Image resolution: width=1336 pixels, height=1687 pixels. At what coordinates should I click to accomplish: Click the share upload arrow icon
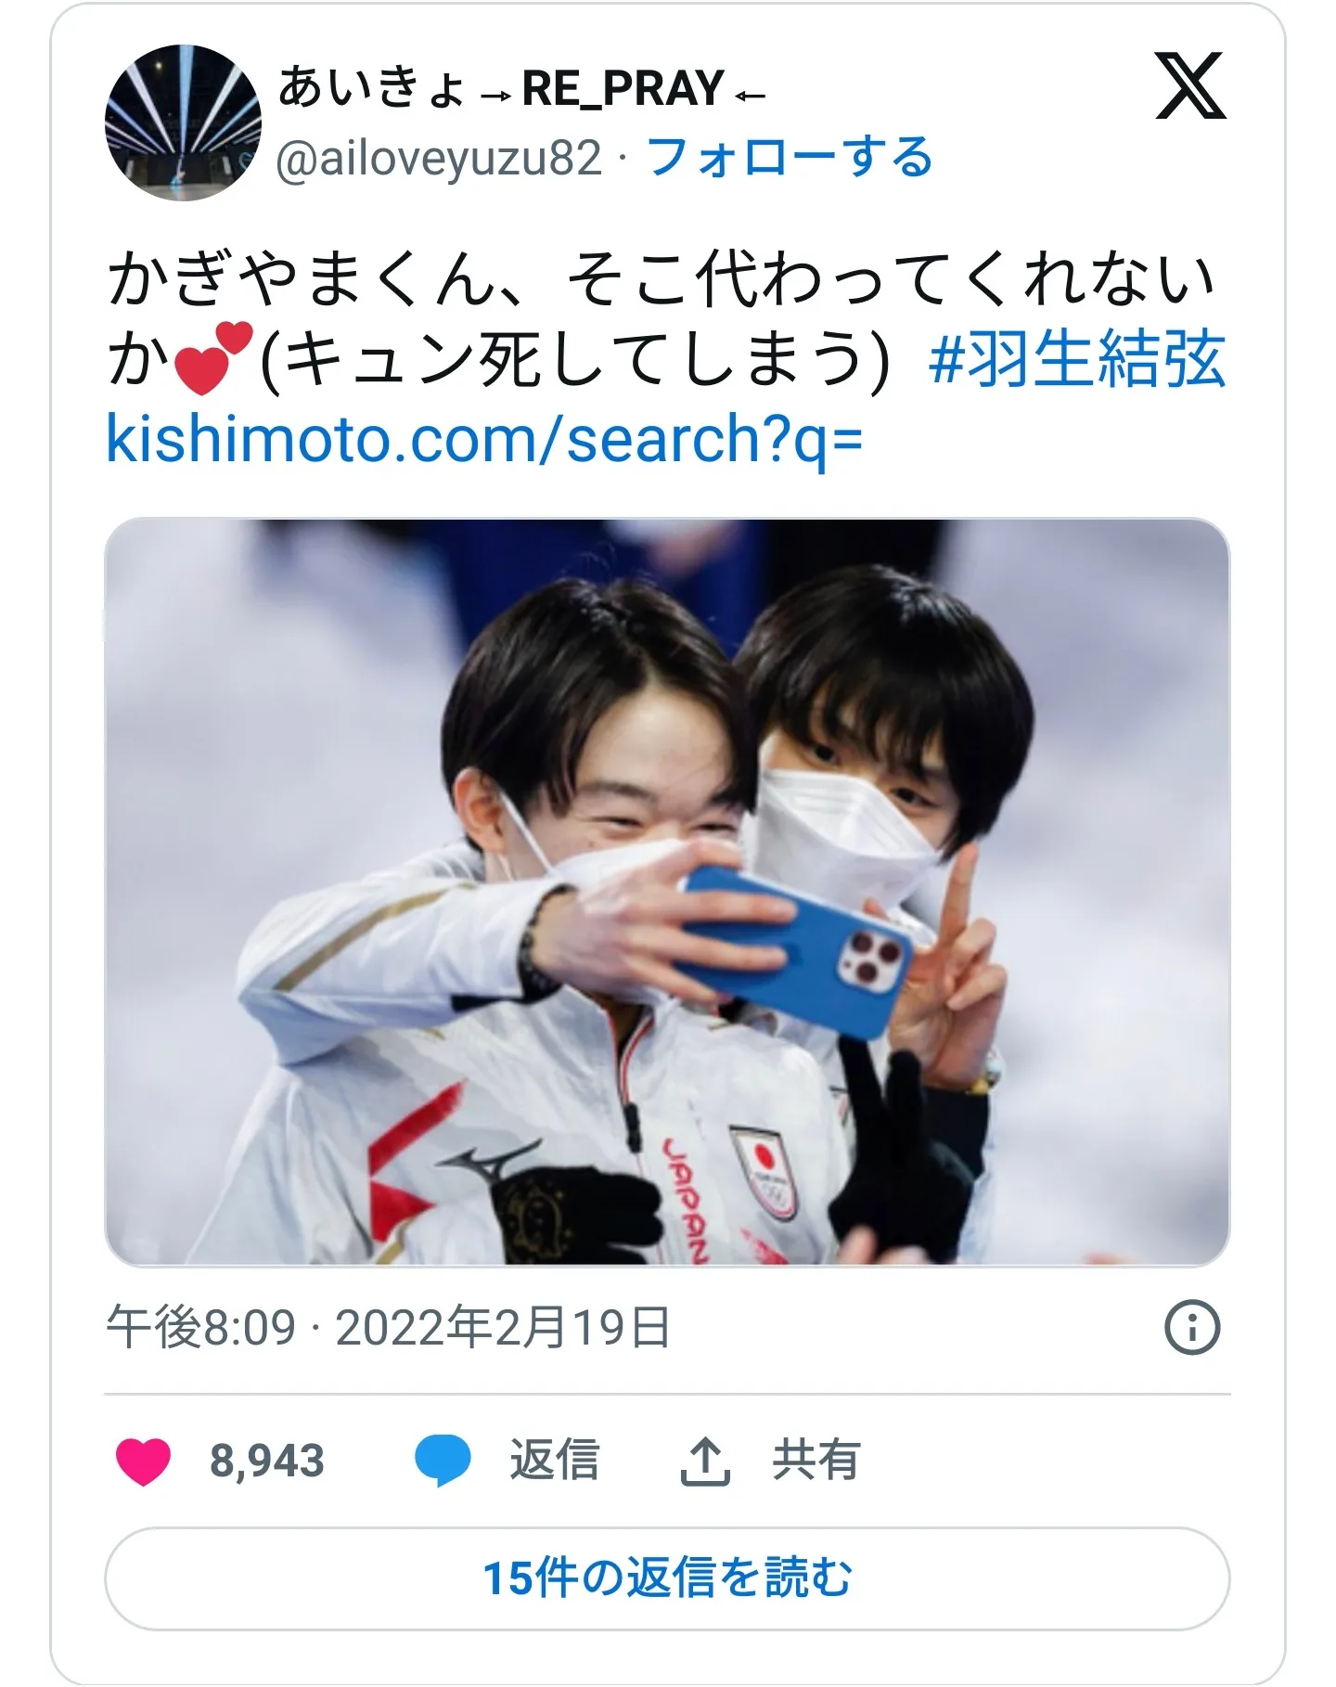(706, 1462)
